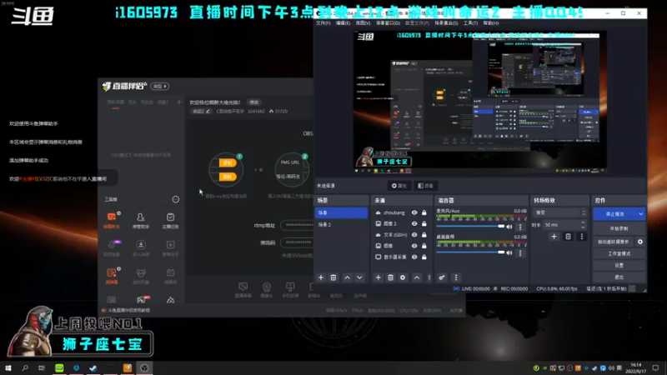The height and width of the screenshot is (375, 667).
Task: Move scene up with the up arrow
Action: tap(347, 277)
